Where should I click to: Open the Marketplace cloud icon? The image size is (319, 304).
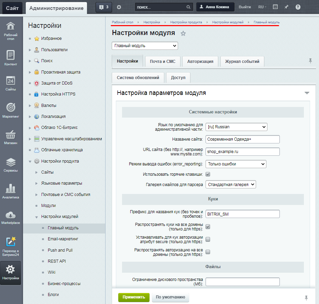[x=11, y=215]
